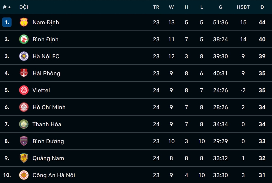Click the Nam Định club logo
The width and height of the screenshot is (272, 183).
pyautogui.click(x=24, y=22)
